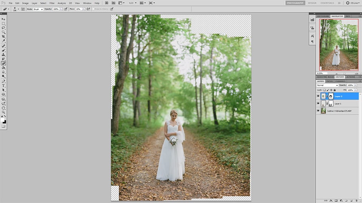Toggle tablet pressure for size
This screenshot has width=362, height=203.
point(112,9)
